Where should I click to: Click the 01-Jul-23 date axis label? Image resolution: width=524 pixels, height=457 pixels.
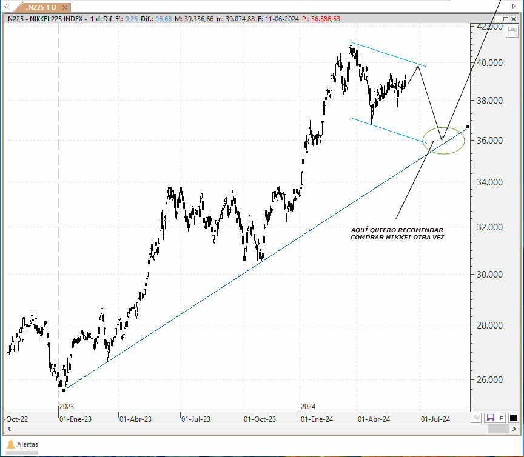tap(196, 419)
